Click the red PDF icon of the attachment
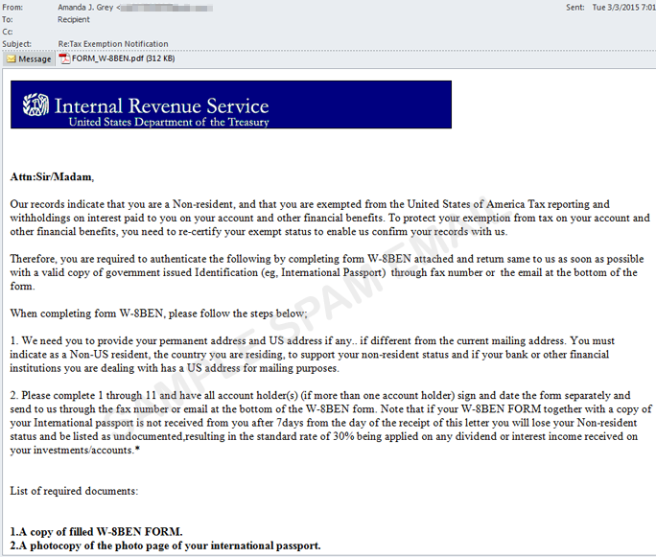The image size is (656, 557). click(x=64, y=58)
